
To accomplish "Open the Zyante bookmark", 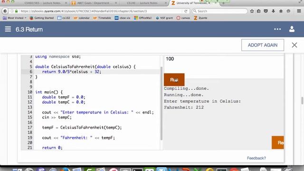I will coord(200,18).
